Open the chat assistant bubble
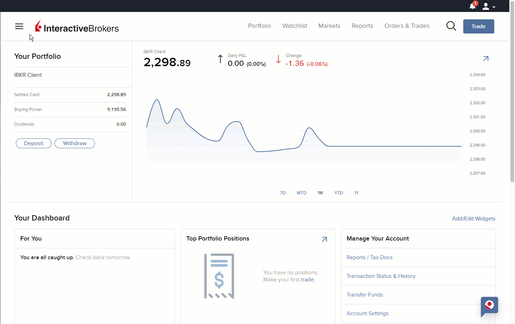Viewport: 515px width, 324px height. point(489,305)
